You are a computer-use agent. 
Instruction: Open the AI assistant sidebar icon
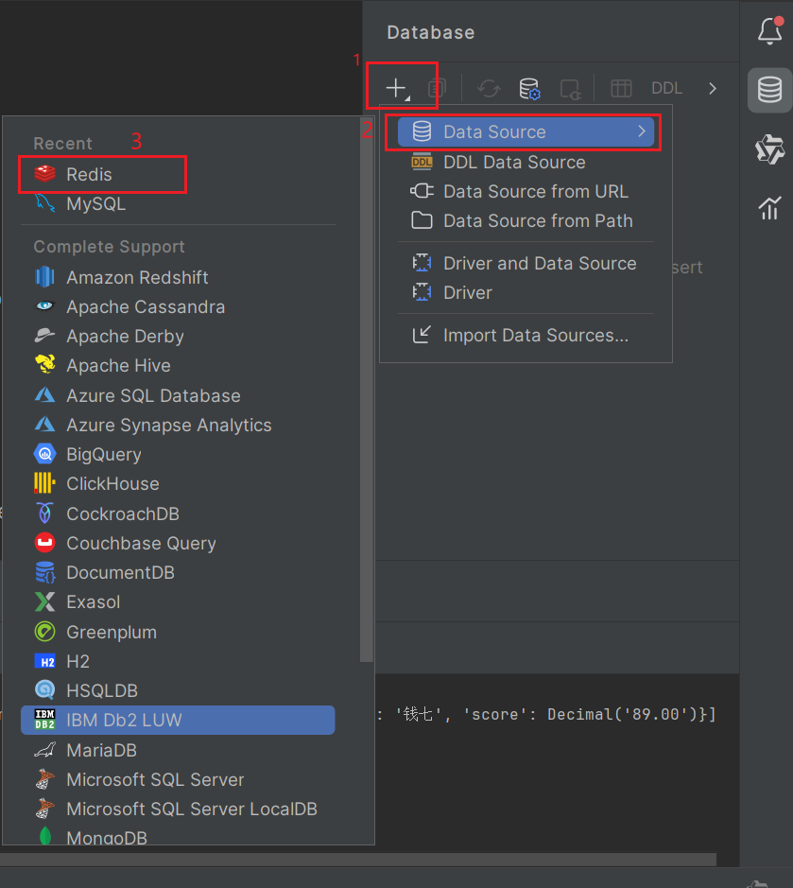point(769,149)
